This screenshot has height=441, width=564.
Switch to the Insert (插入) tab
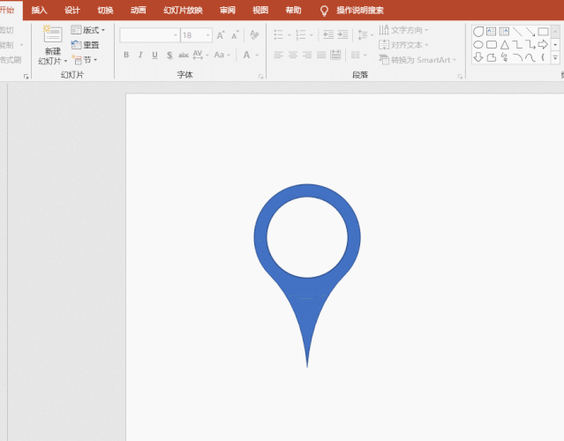[39, 11]
